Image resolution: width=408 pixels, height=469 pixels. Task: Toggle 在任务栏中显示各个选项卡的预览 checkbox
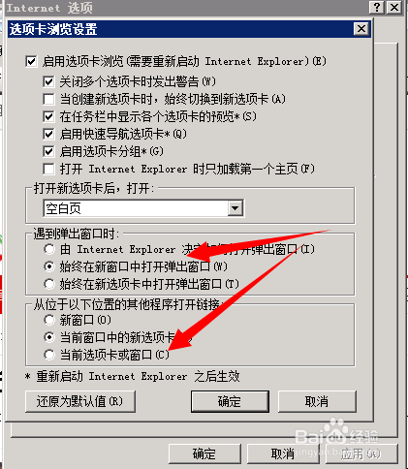(x=48, y=116)
